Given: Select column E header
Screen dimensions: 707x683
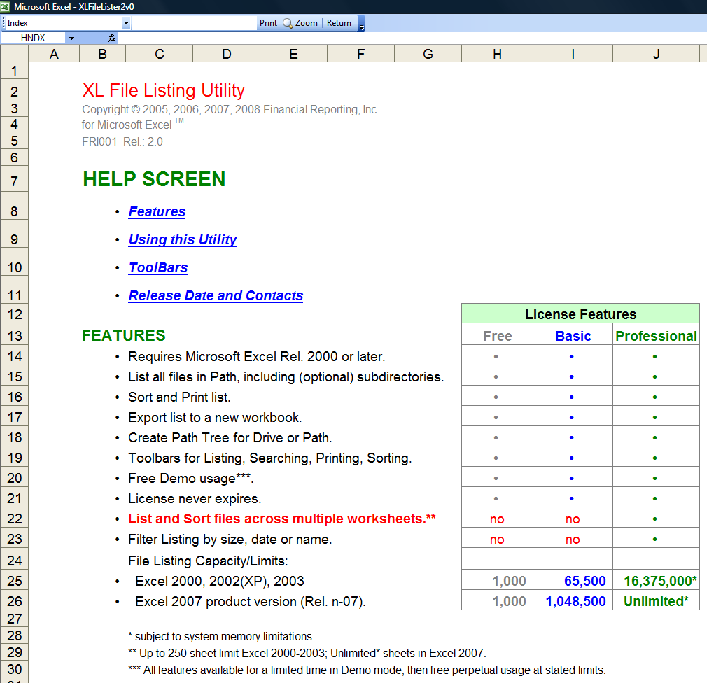Looking at the screenshot, I should click(x=293, y=54).
